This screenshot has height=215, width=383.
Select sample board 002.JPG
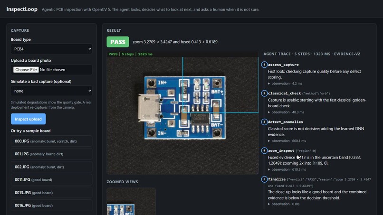pyautogui.click(x=51, y=167)
